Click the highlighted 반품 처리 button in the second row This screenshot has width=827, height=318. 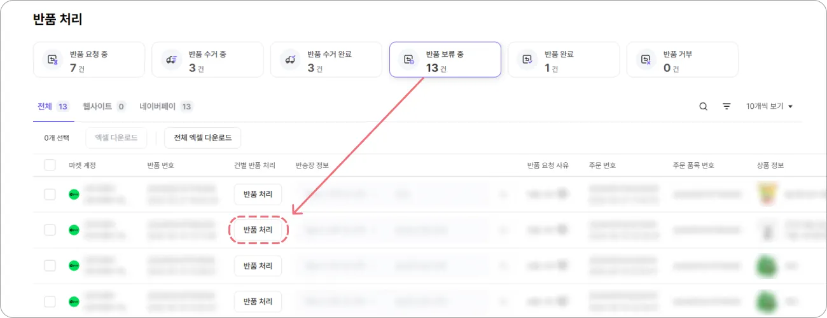tap(258, 230)
